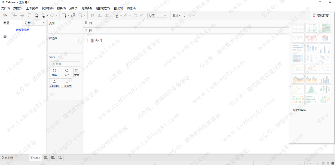This screenshot has width=335, height=165.
Task: Open the 地图(M) menu
Action: pyautogui.click(x=87, y=8)
